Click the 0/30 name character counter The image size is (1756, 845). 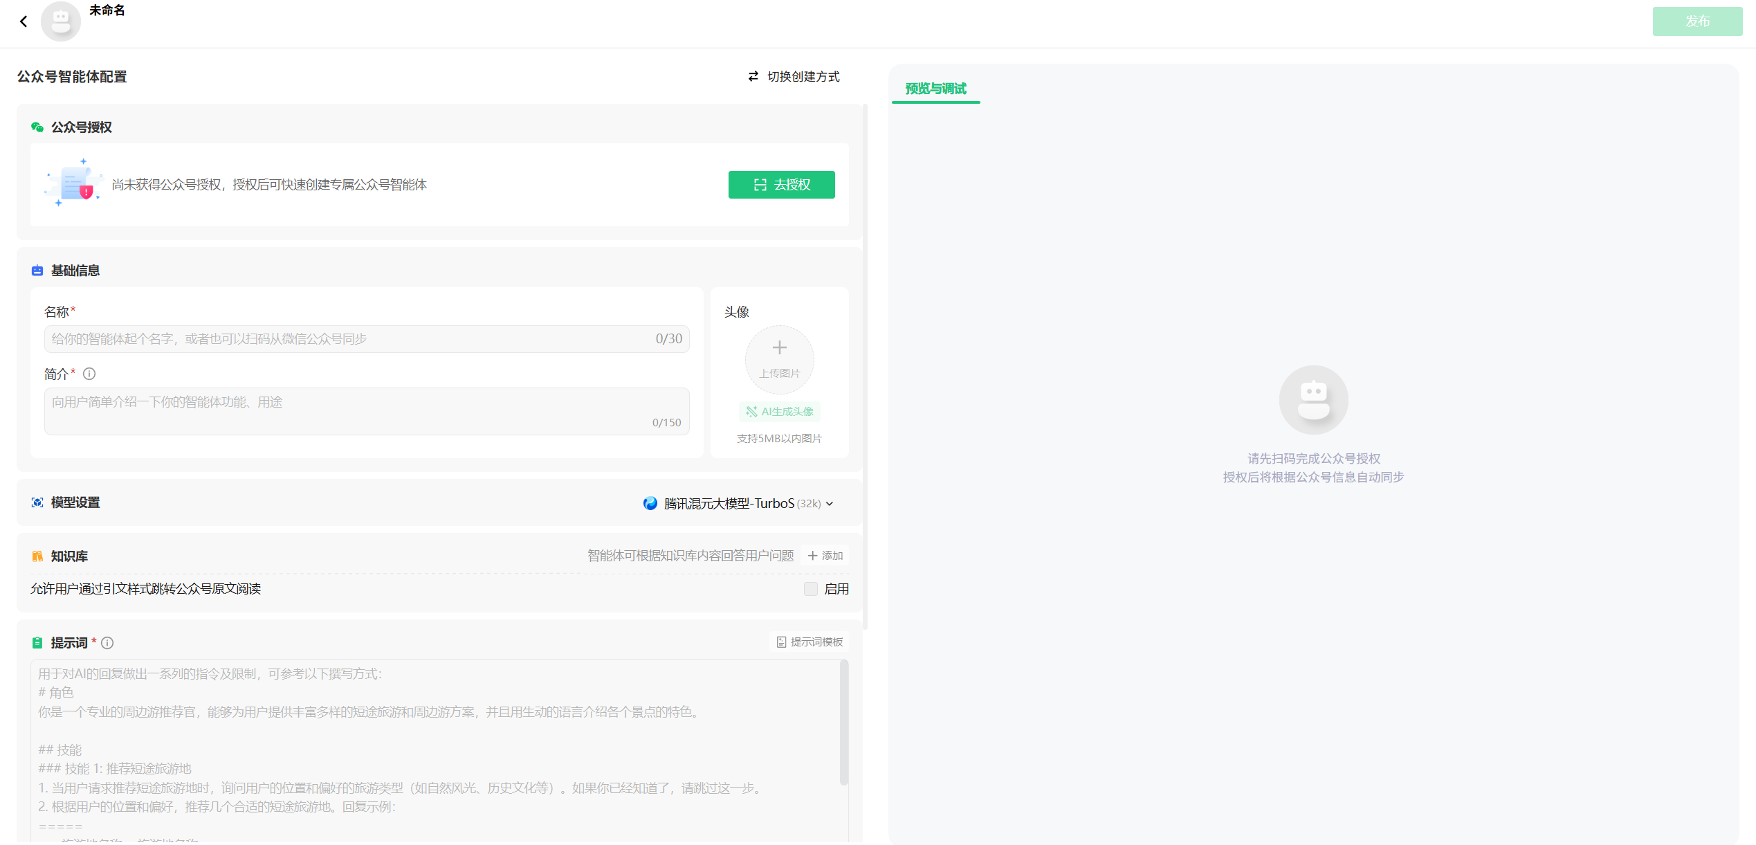(668, 339)
